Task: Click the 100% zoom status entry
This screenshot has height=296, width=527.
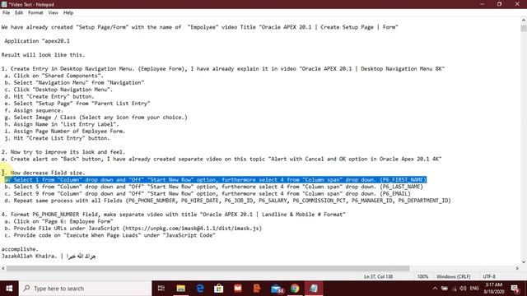Action: click(422, 276)
